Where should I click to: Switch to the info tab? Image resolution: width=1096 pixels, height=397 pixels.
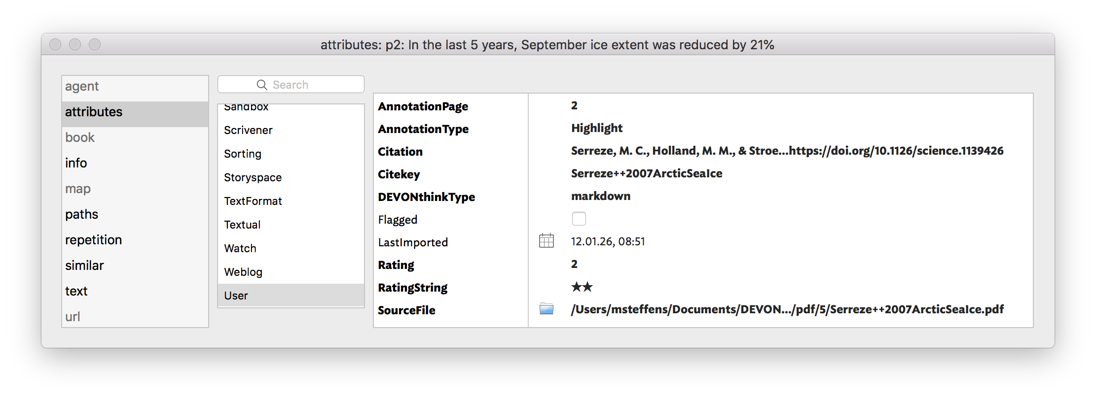(76, 163)
